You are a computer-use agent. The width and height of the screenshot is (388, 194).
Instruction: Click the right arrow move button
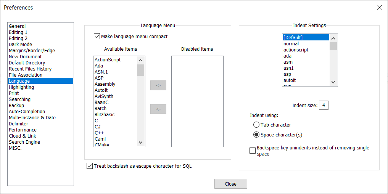[158, 85]
